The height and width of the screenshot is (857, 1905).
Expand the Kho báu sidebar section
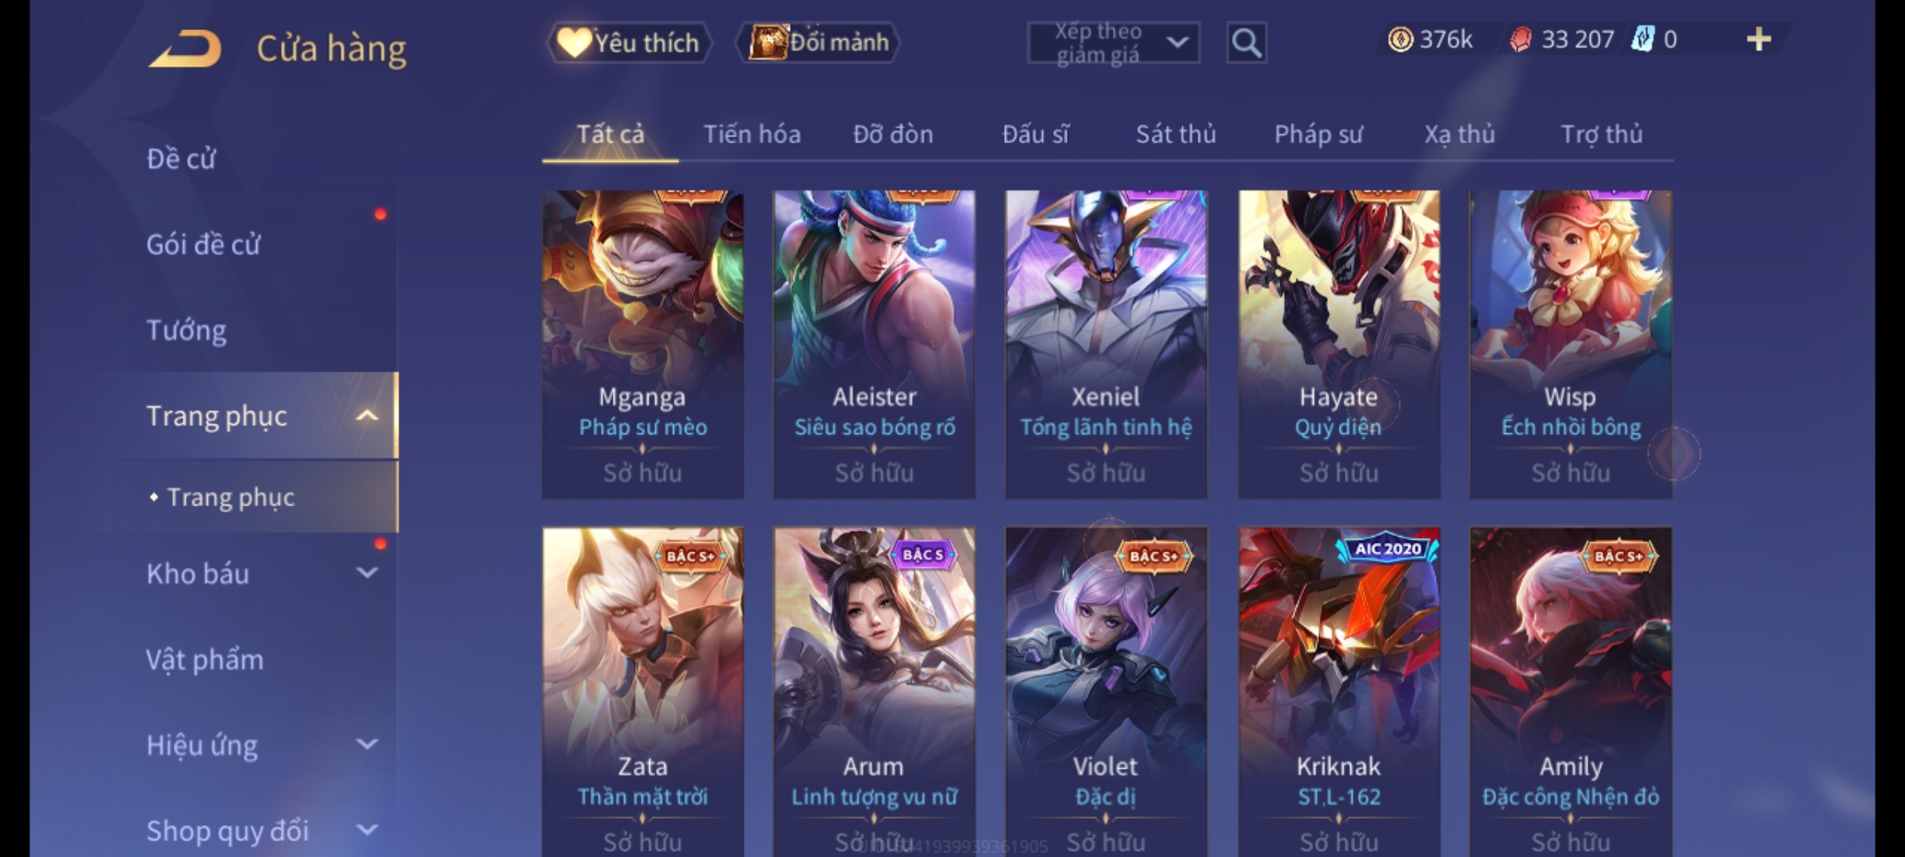point(367,573)
